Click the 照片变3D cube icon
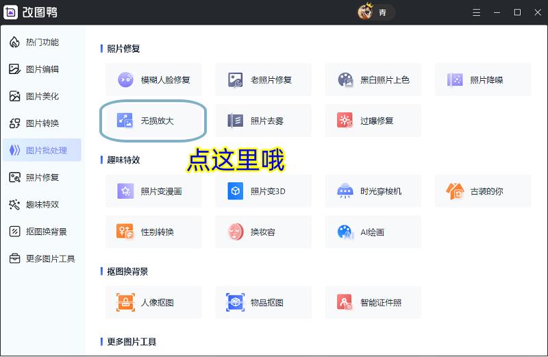Image resolution: width=548 pixels, height=357 pixels. [x=235, y=191]
